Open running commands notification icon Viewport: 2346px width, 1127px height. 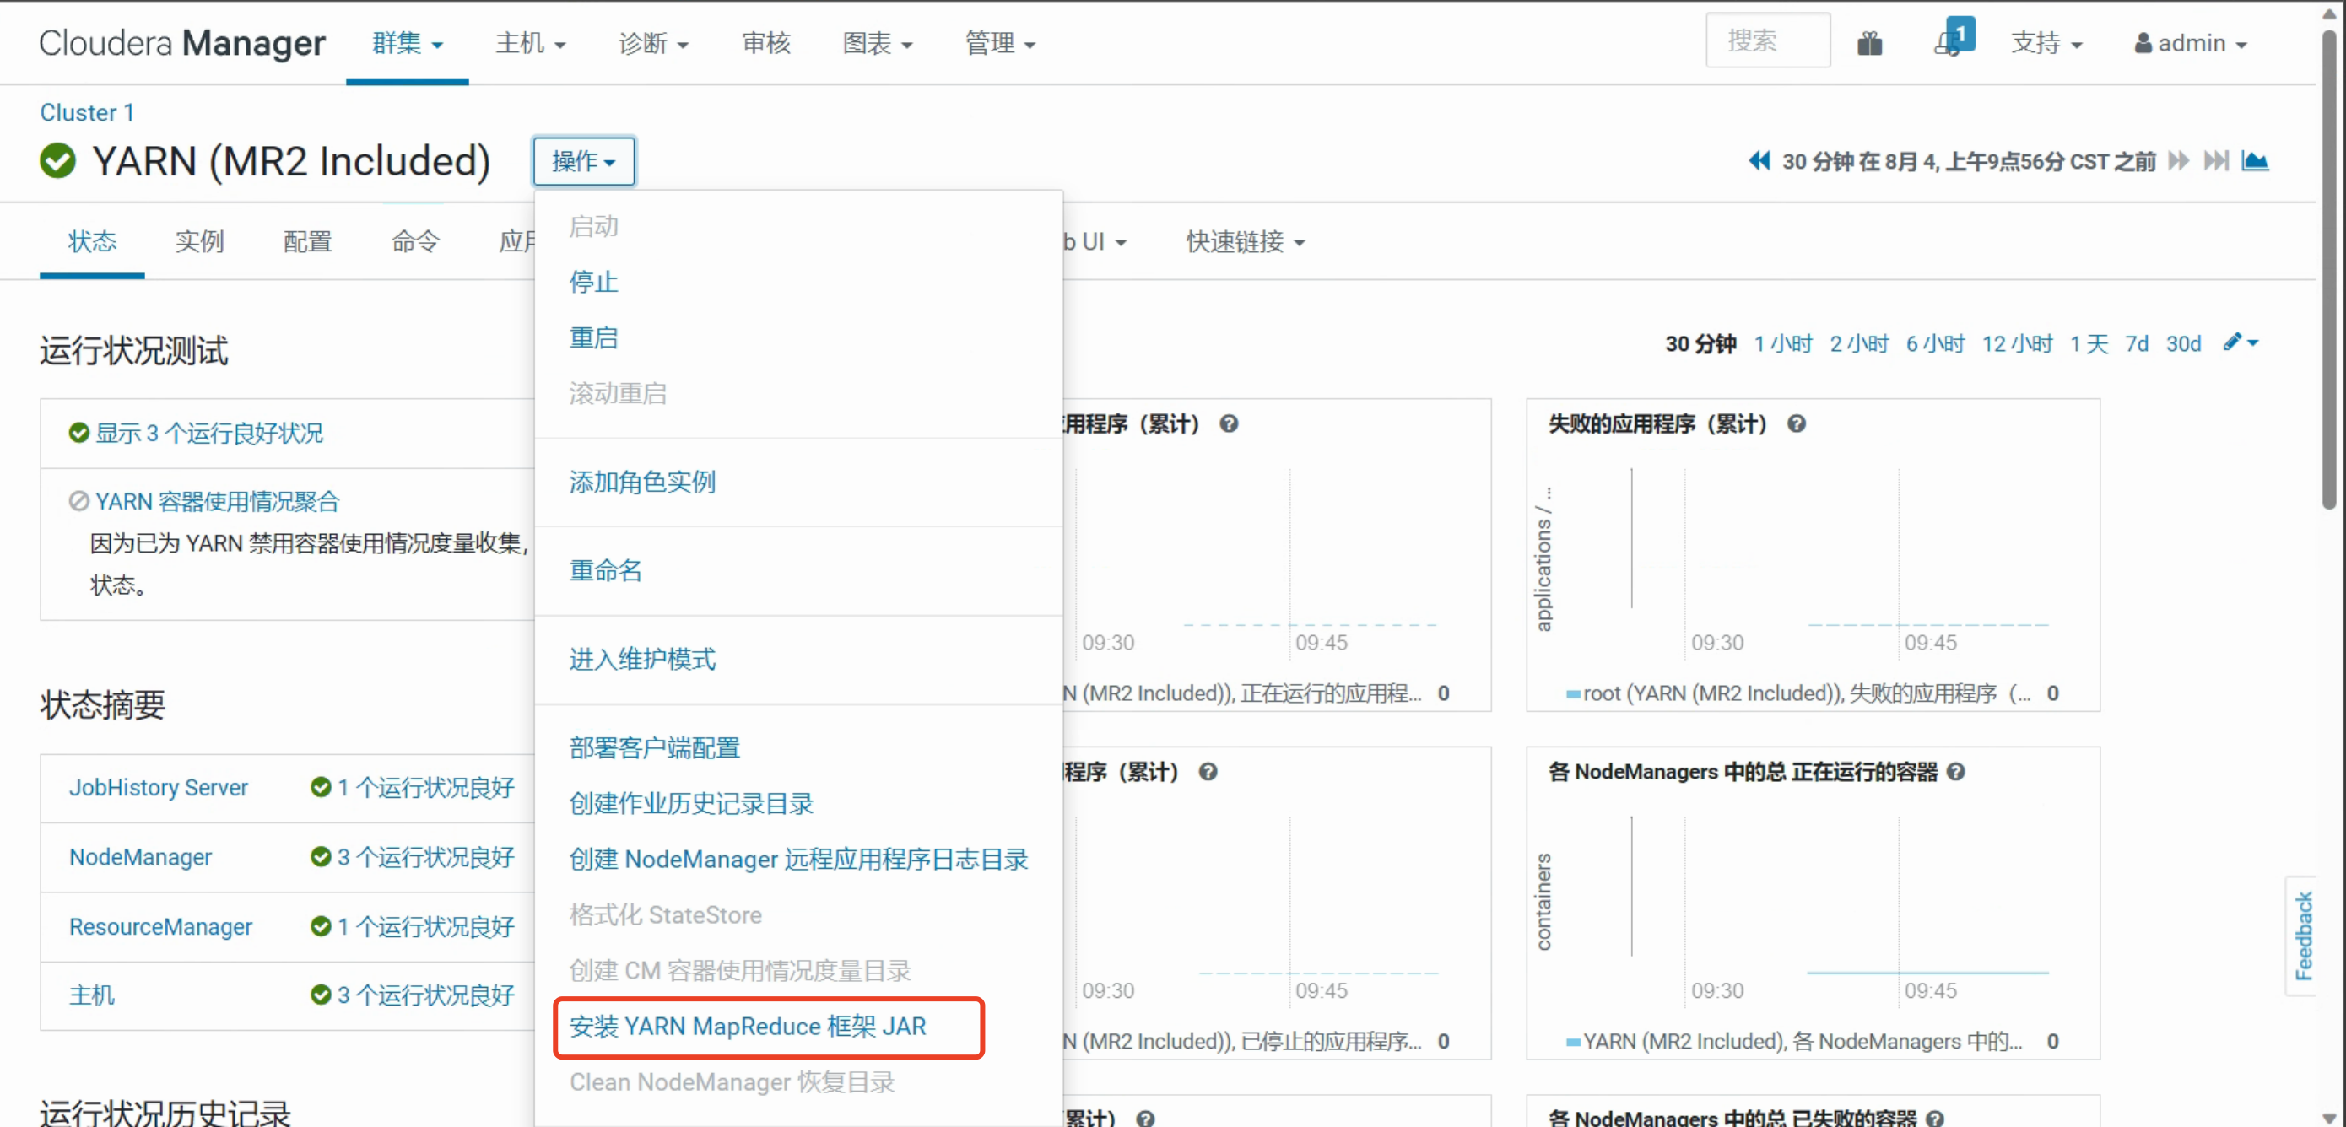(x=1952, y=39)
